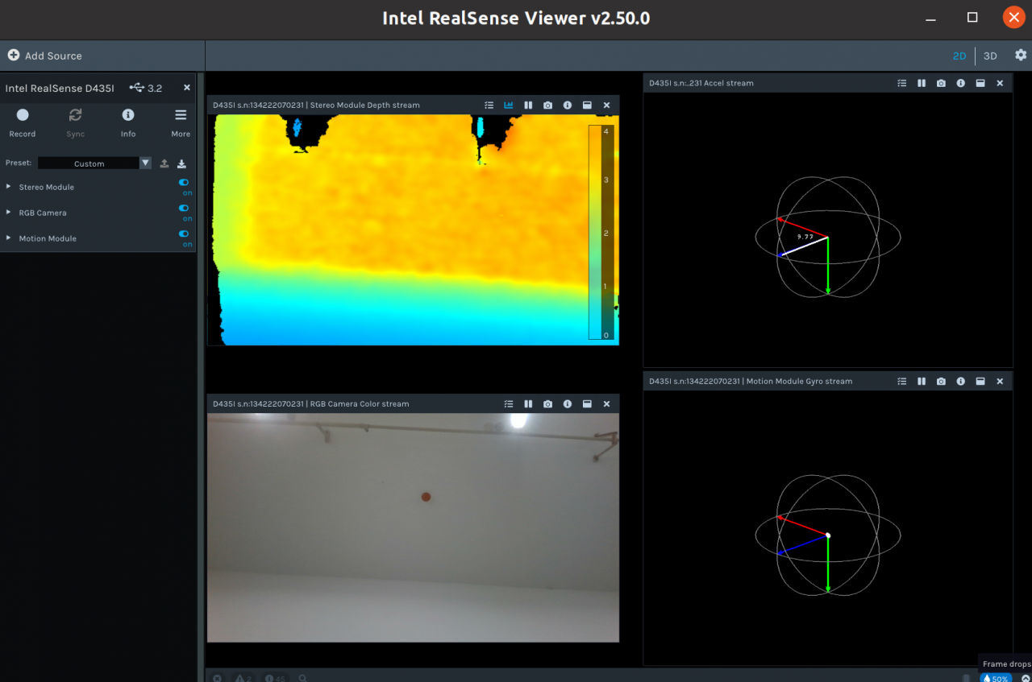The width and height of the screenshot is (1032, 682).
Task: Expand the chevron at bottom right corner
Action: pyautogui.click(x=1026, y=678)
